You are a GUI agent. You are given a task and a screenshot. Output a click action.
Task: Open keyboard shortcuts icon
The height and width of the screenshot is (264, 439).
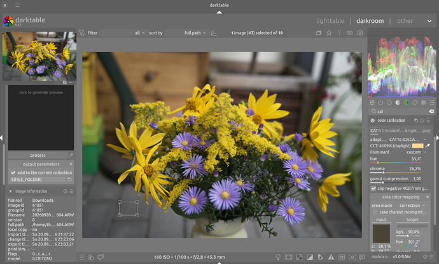pyautogui.click(x=350, y=33)
